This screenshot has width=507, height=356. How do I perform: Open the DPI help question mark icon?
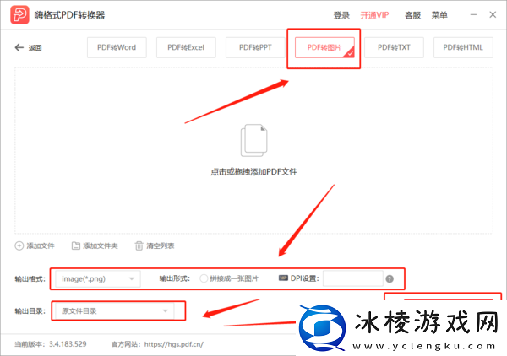[390, 279]
